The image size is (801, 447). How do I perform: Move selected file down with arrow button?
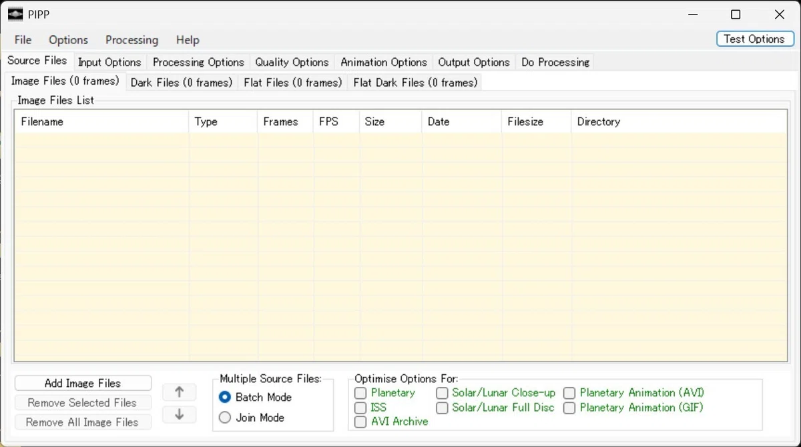coord(179,414)
